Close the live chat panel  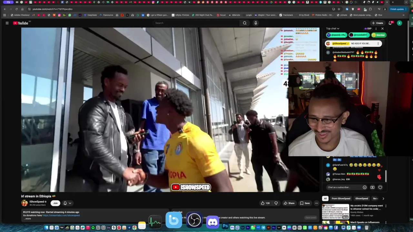tap(383, 29)
